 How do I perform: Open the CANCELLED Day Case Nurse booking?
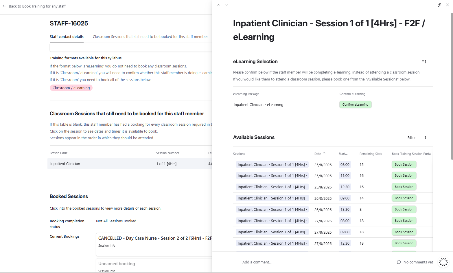point(154,244)
